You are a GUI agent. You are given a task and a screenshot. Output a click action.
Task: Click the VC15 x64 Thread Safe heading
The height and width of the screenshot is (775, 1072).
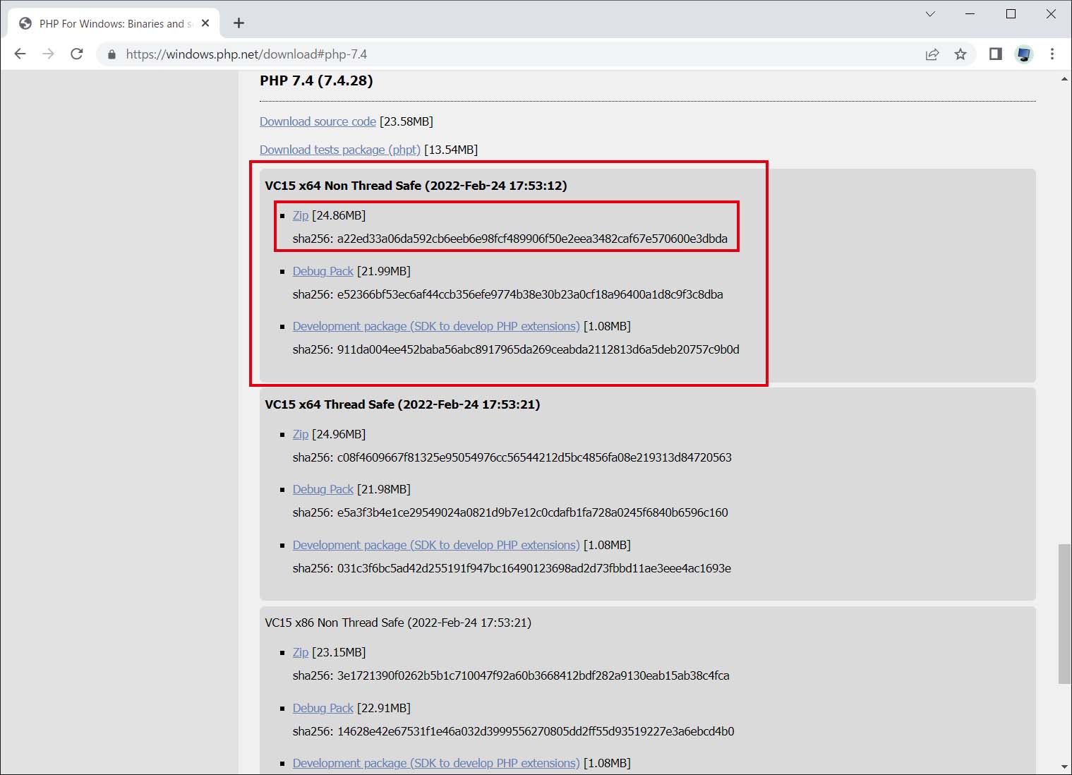pos(402,404)
